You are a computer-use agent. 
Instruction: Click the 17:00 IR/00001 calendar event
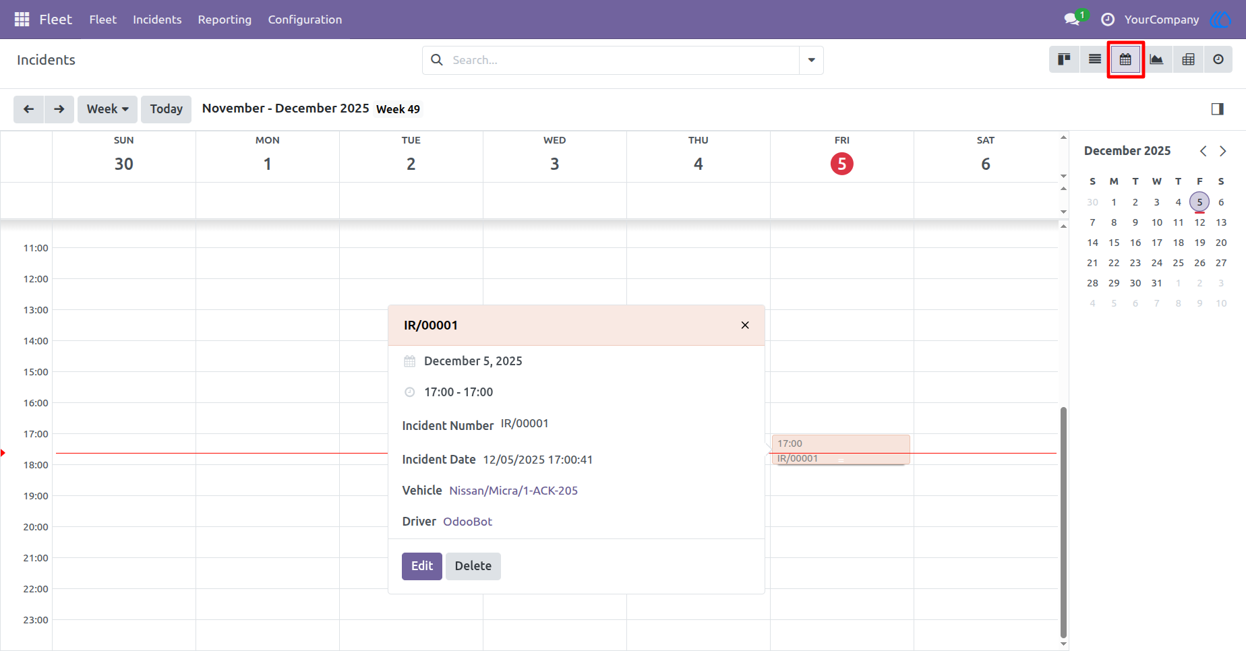841,450
